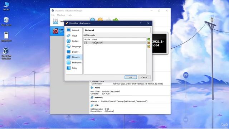This screenshot has width=229, height=129.
Task: Confirm preferences with OK button
Action: coord(131,77)
